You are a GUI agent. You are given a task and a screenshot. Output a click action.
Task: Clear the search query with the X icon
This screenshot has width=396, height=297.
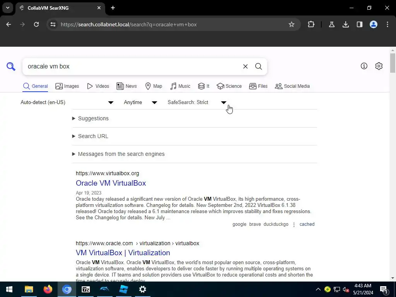tap(245, 67)
